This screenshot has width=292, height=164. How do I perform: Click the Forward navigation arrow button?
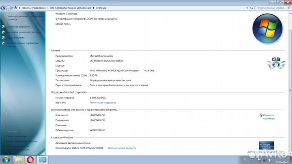(x=9, y=8)
